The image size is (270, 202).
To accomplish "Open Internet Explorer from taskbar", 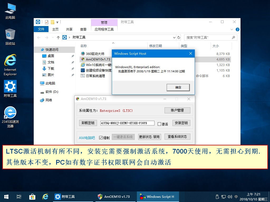I will pos(45,197).
